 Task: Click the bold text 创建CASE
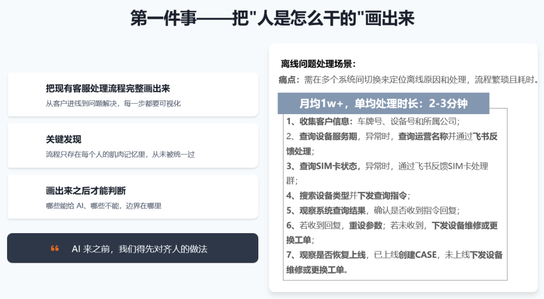[418, 255]
